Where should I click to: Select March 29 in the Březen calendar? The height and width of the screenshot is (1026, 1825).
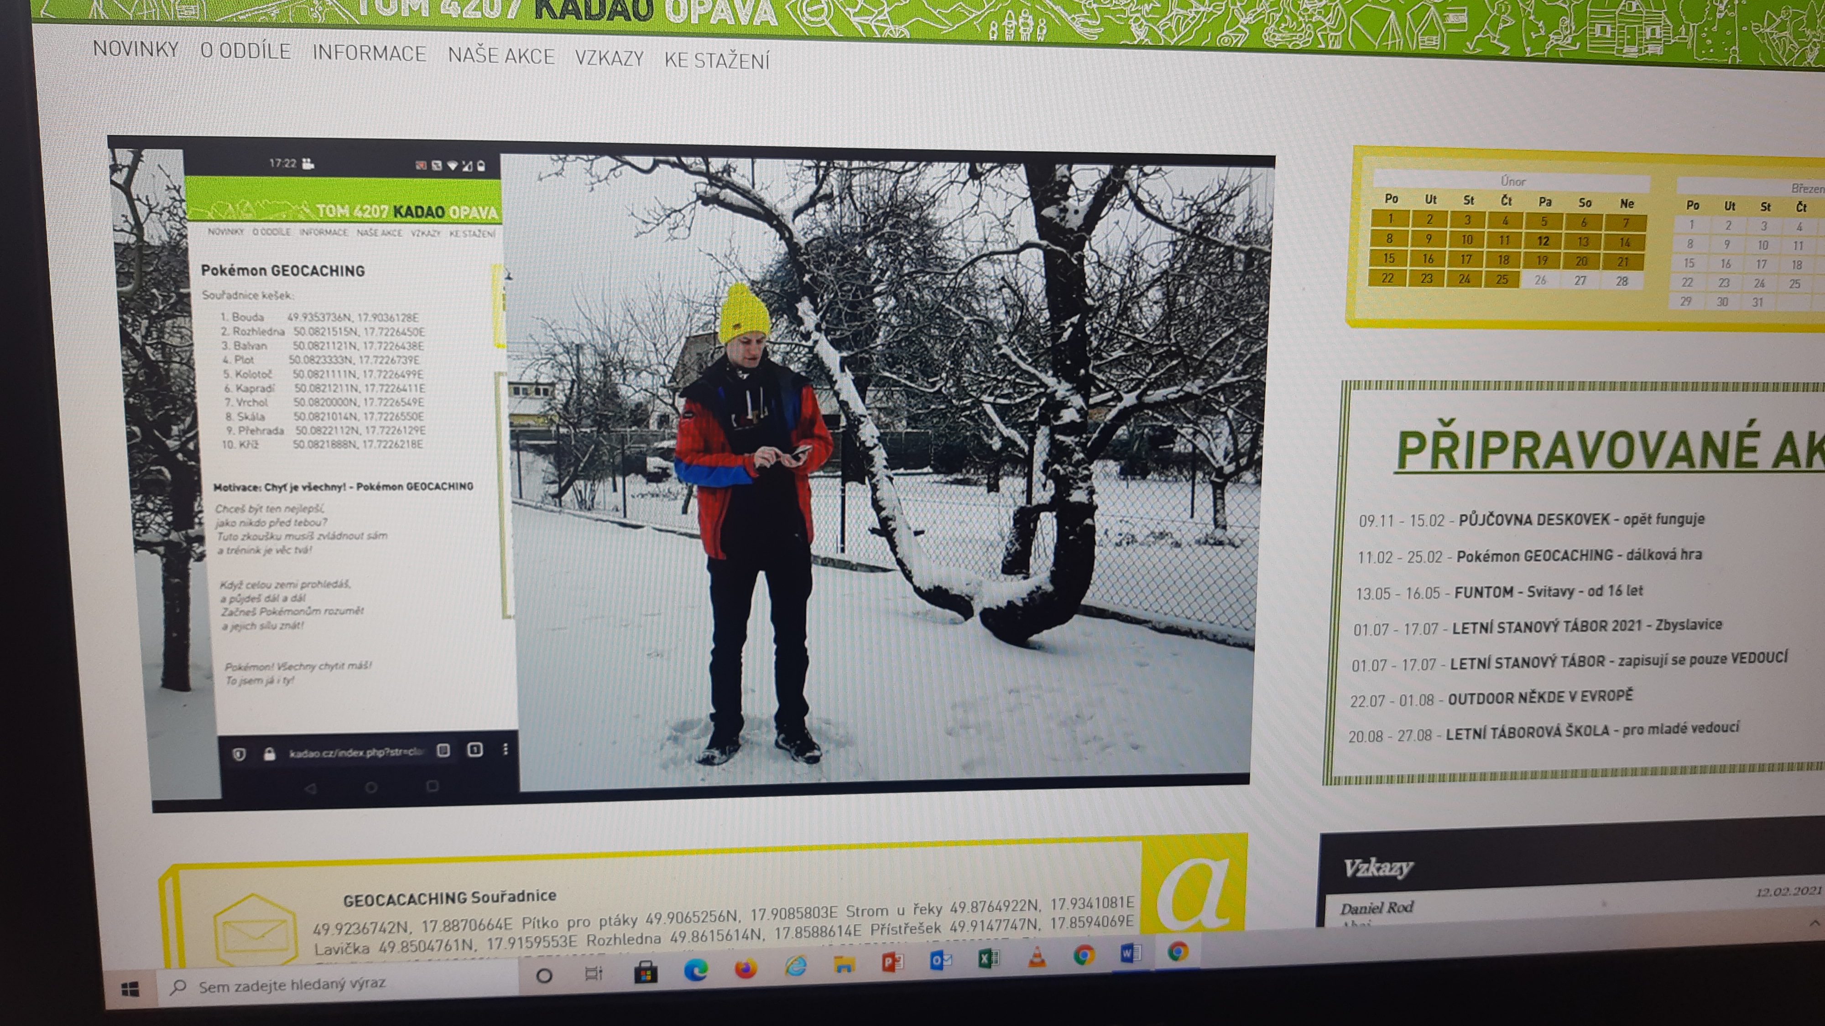[1686, 301]
